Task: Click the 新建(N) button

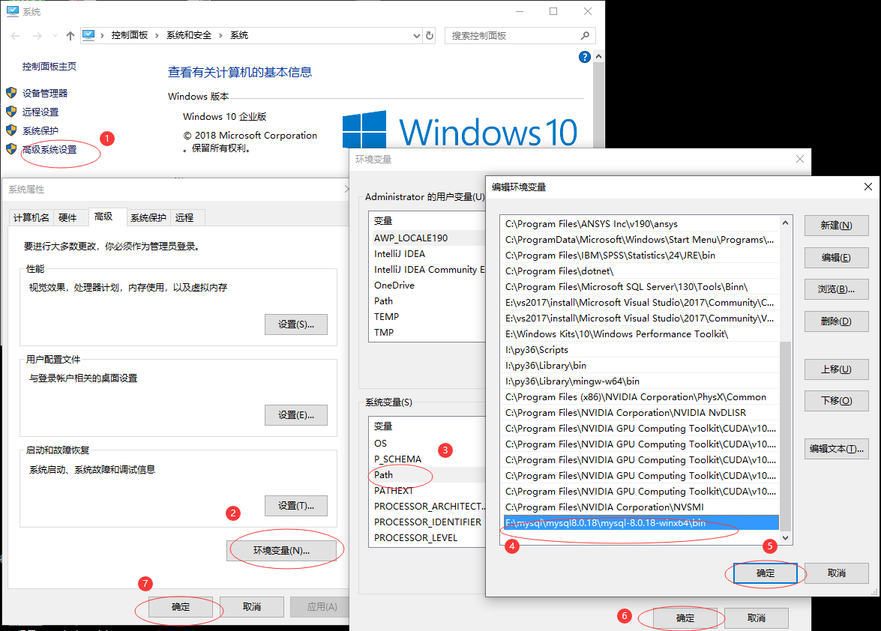Action: click(x=836, y=226)
